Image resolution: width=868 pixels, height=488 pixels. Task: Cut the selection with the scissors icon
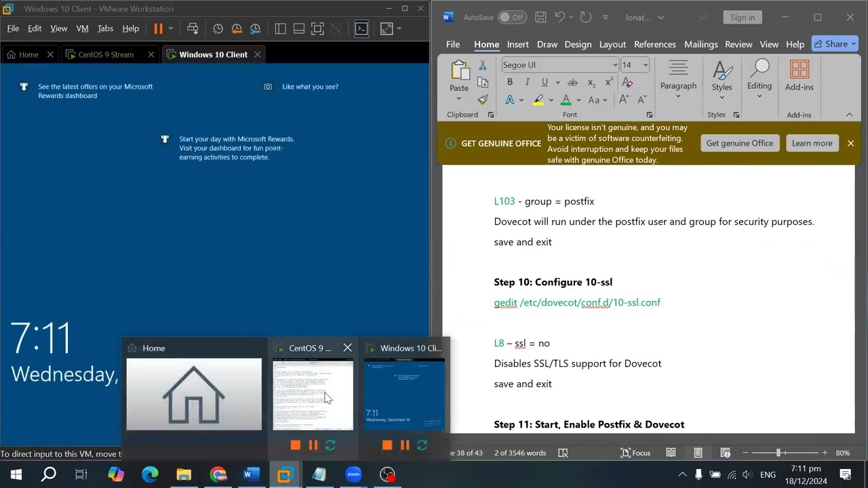point(483,65)
